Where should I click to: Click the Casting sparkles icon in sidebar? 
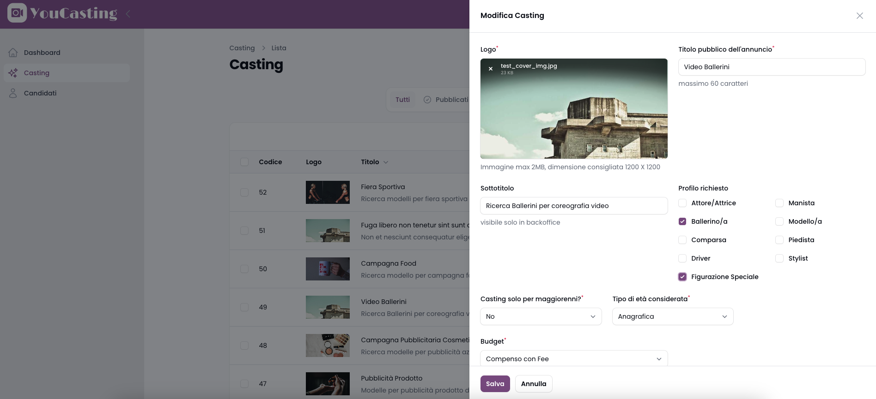point(13,73)
